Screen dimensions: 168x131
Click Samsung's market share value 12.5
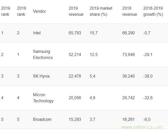(94, 55)
